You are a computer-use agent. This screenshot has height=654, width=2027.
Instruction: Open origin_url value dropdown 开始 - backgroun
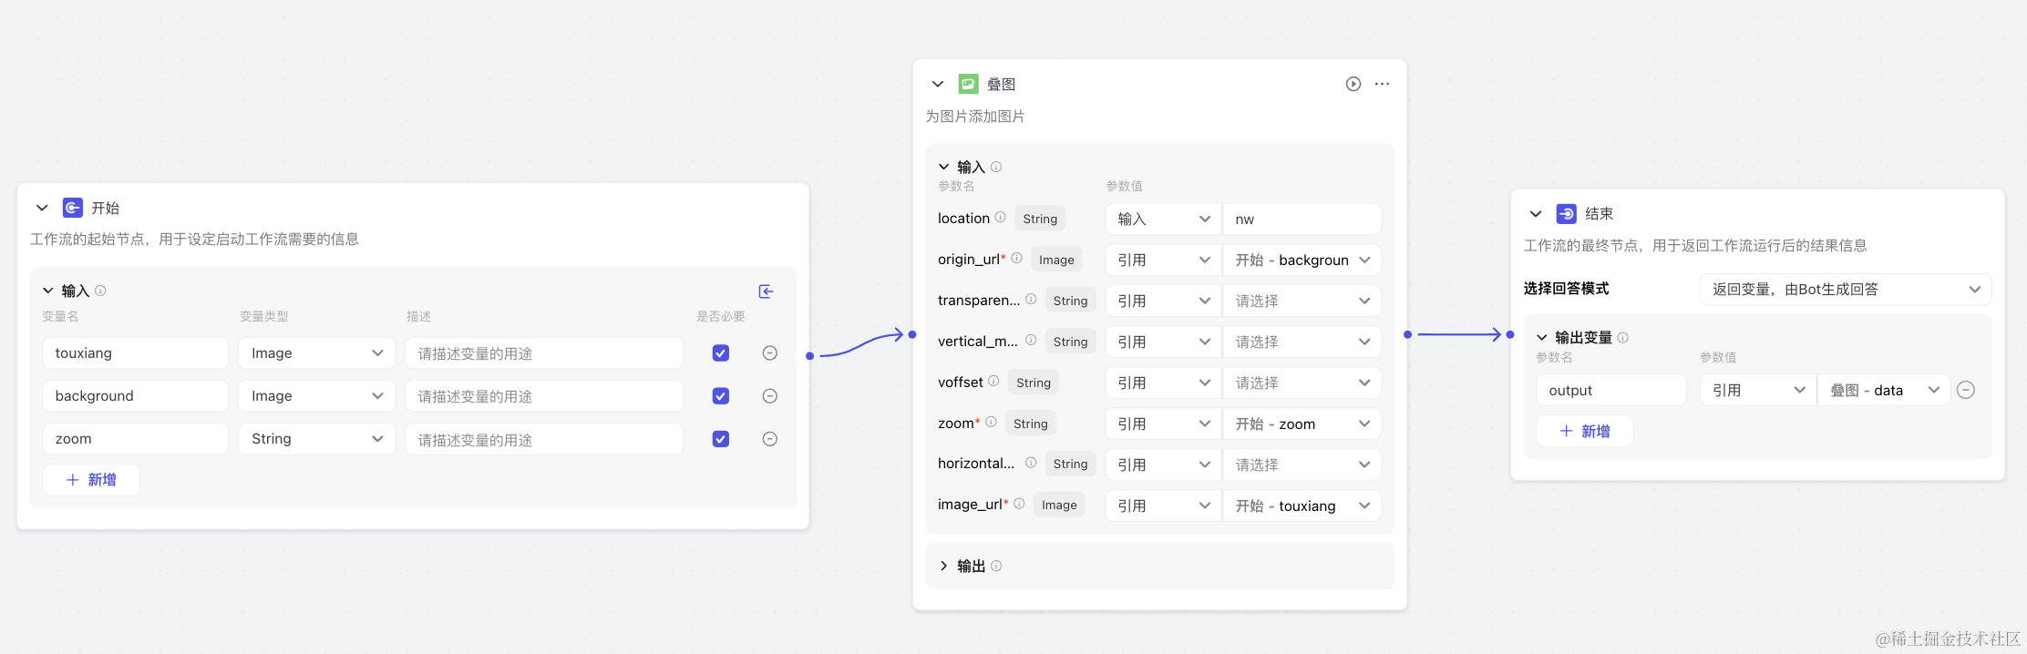(1302, 260)
